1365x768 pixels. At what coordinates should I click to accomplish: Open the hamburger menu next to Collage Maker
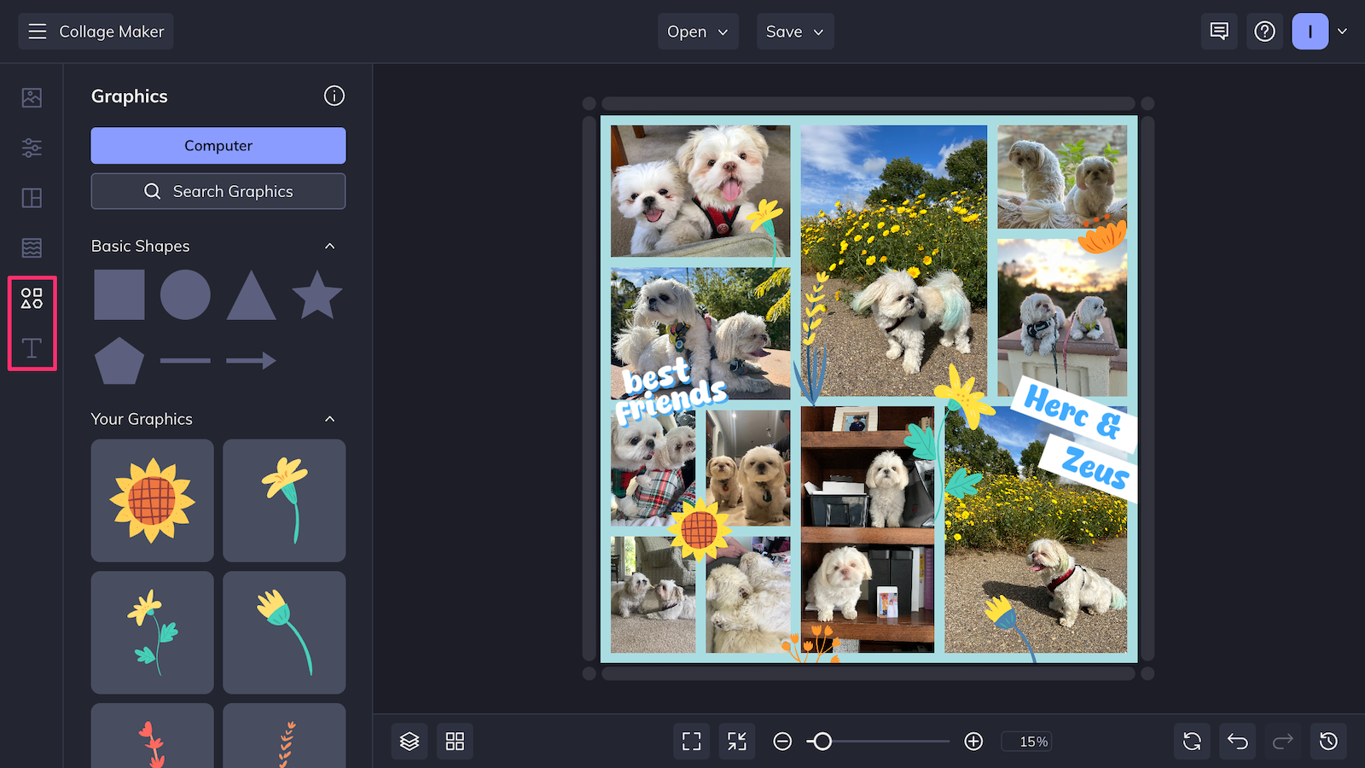click(37, 31)
